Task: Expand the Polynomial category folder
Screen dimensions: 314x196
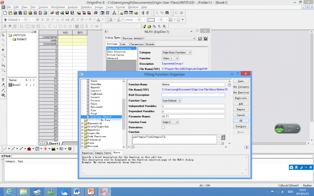Action: pyautogui.click(x=82, y=139)
